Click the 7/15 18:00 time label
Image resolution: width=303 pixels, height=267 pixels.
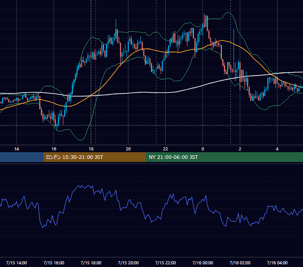pyautogui.click(x=91, y=263)
